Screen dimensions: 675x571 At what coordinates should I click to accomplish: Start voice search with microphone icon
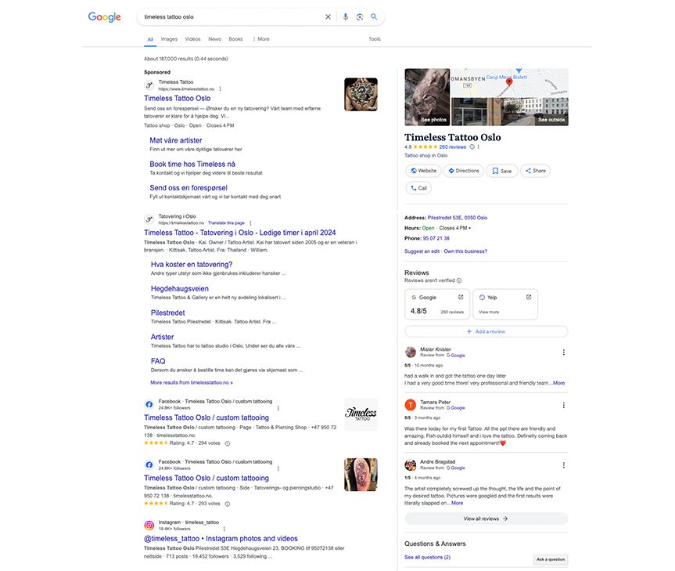pos(345,16)
